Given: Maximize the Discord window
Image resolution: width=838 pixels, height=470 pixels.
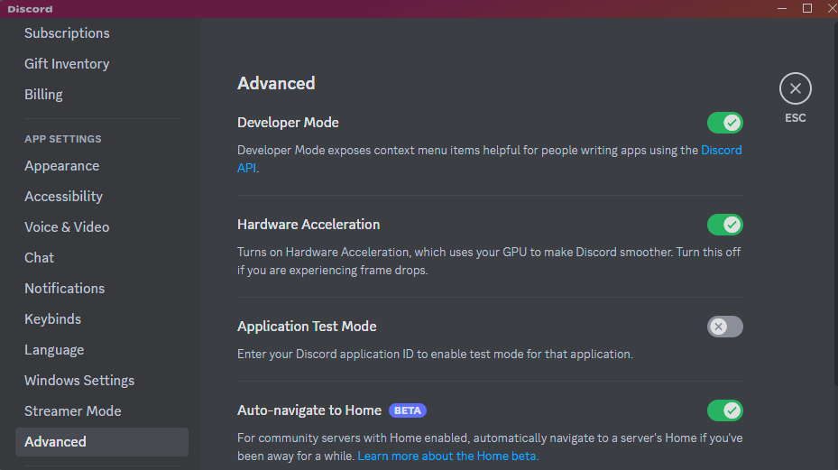Looking at the screenshot, I should (x=807, y=8).
